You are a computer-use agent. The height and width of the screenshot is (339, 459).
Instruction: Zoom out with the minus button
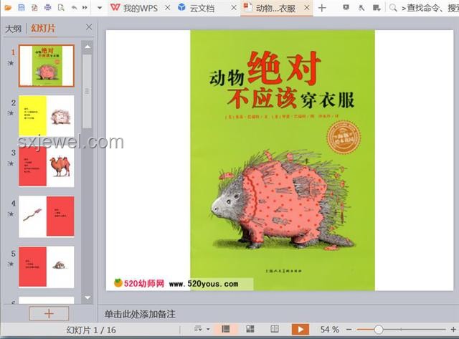pos(349,330)
